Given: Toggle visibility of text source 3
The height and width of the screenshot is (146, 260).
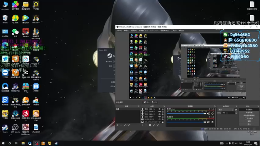Looking at the screenshot, I should tap(160, 114).
